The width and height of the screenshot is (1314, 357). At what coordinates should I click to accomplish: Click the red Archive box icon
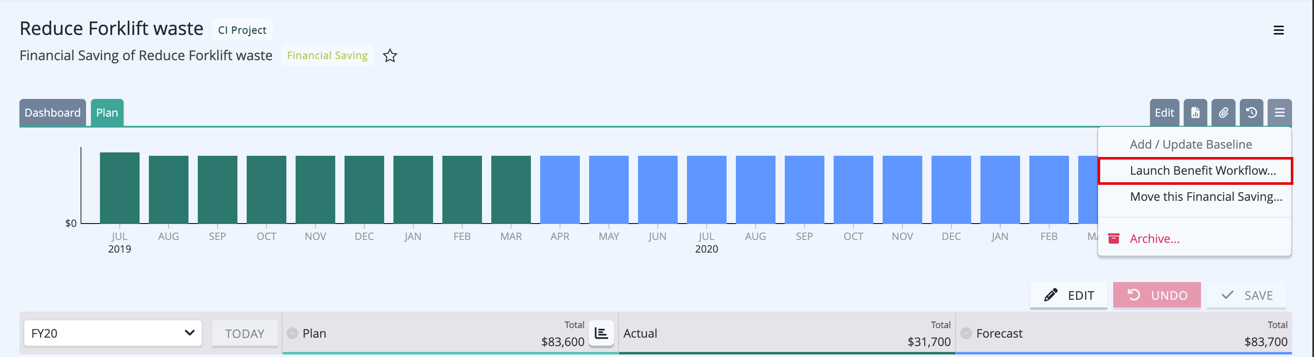[x=1114, y=238]
